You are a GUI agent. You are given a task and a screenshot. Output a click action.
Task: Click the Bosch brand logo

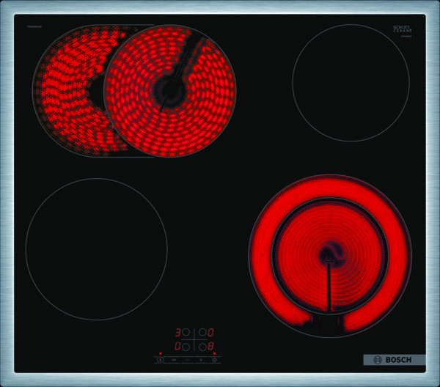click(394, 360)
